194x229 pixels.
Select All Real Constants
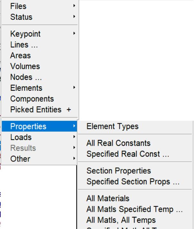[118, 143]
